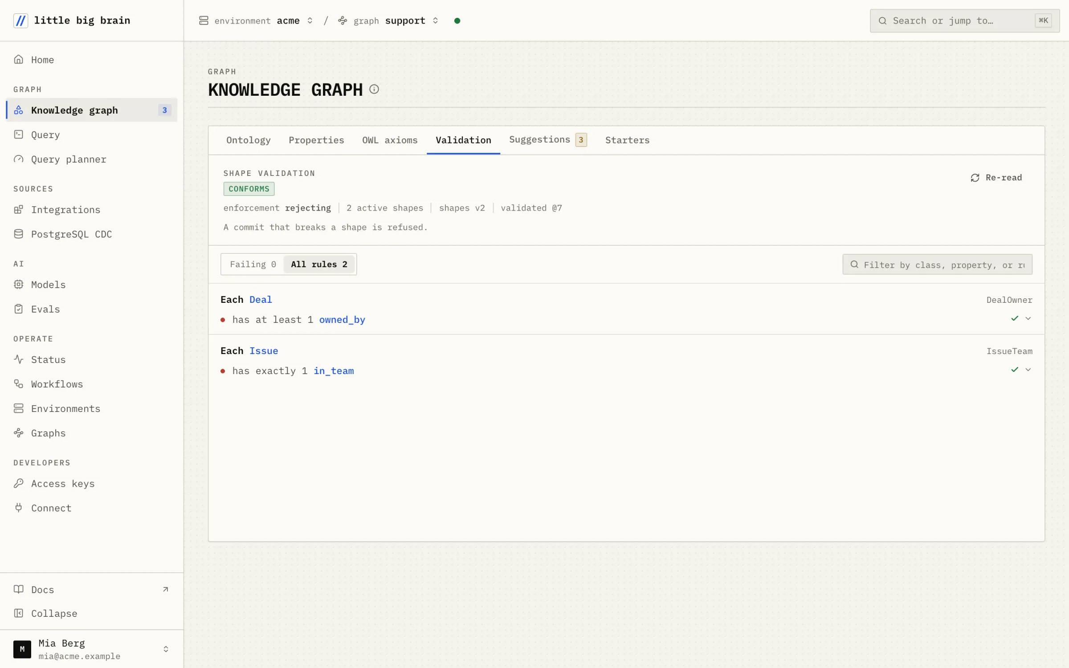The image size is (1069, 668).
Task: Open the Mia Berg account menu chevron
Action: tap(166, 649)
